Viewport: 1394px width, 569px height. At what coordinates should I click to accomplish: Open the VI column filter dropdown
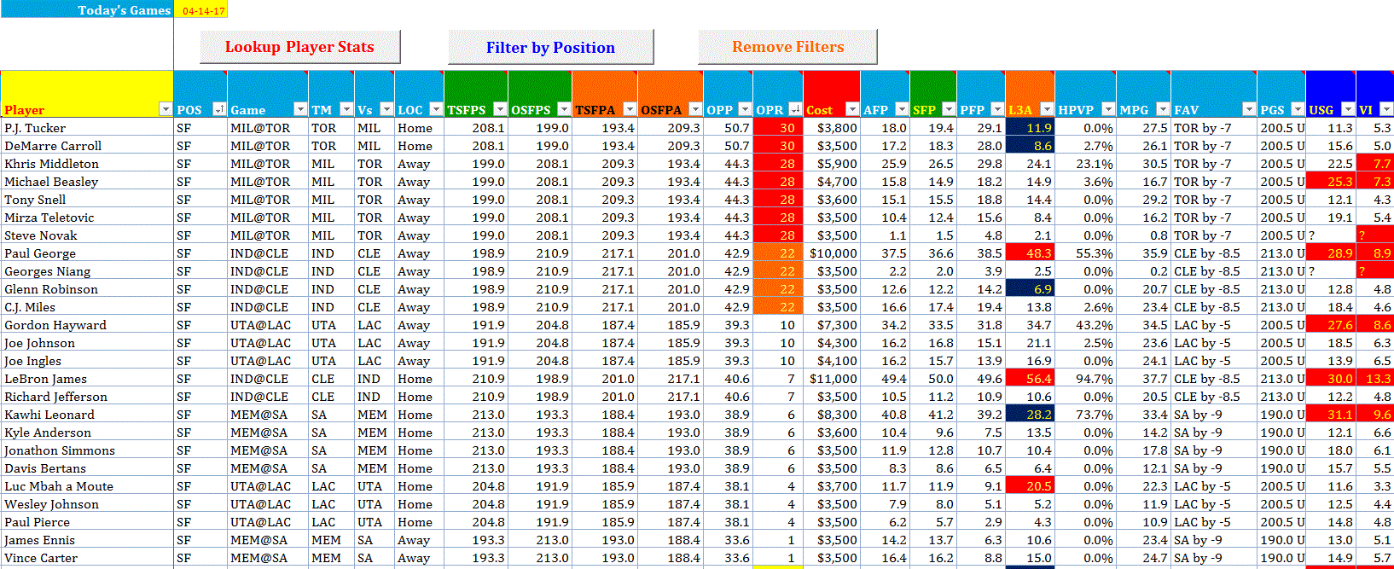click(x=1386, y=109)
